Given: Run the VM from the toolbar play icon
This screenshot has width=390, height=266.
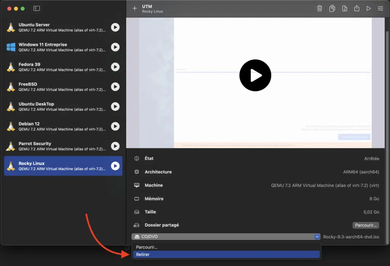Looking at the screenshot, I should click(369, 8).
